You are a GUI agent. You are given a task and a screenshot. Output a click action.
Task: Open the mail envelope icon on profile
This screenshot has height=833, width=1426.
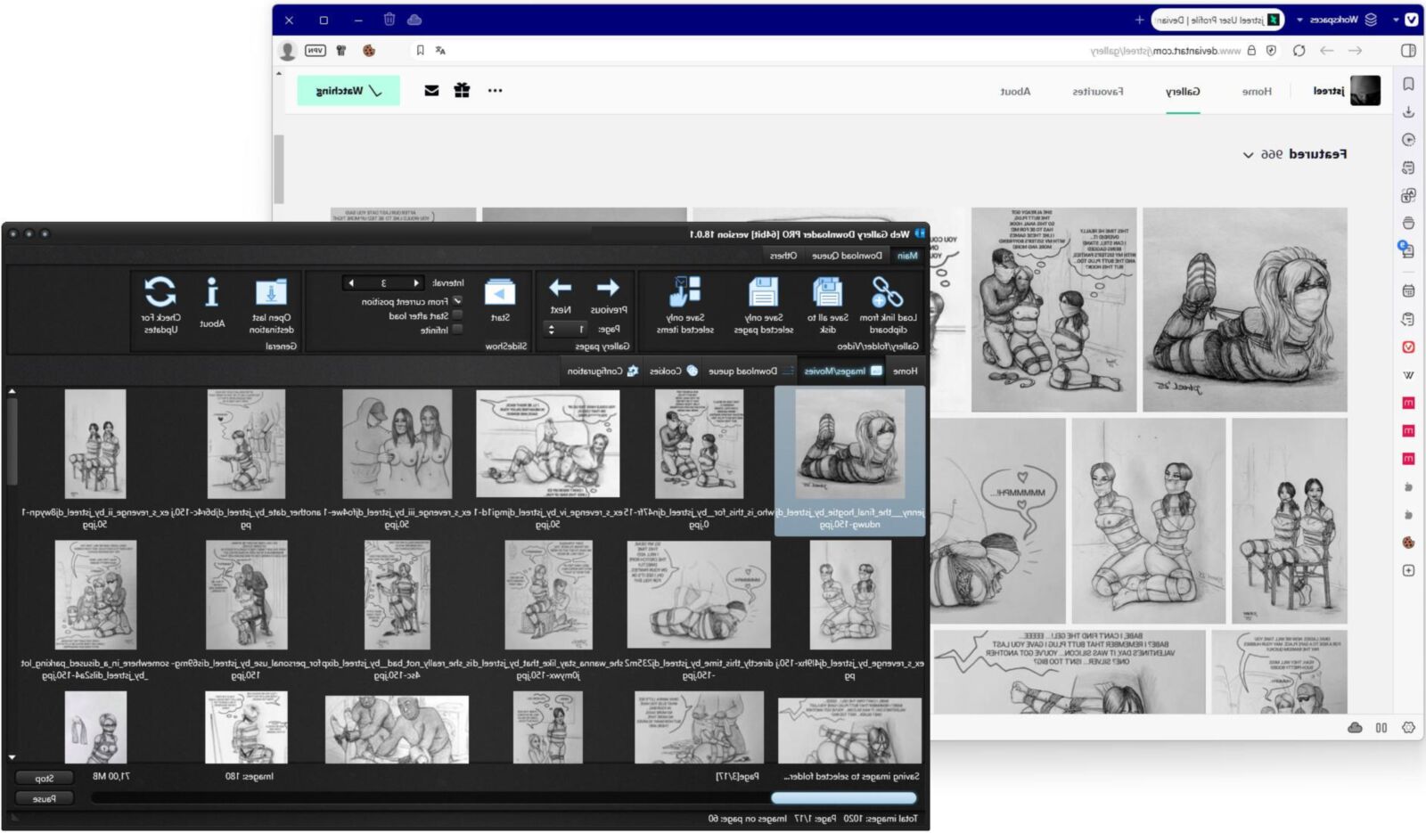click(431, 90)
